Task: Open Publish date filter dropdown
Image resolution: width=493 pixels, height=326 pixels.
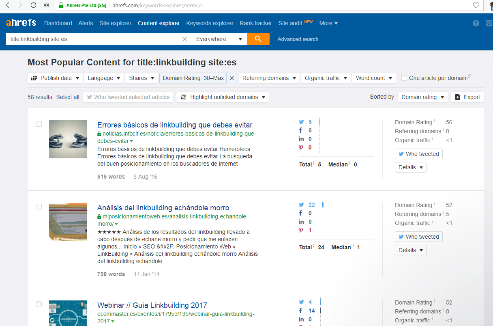Action: [x=55, y=78]
